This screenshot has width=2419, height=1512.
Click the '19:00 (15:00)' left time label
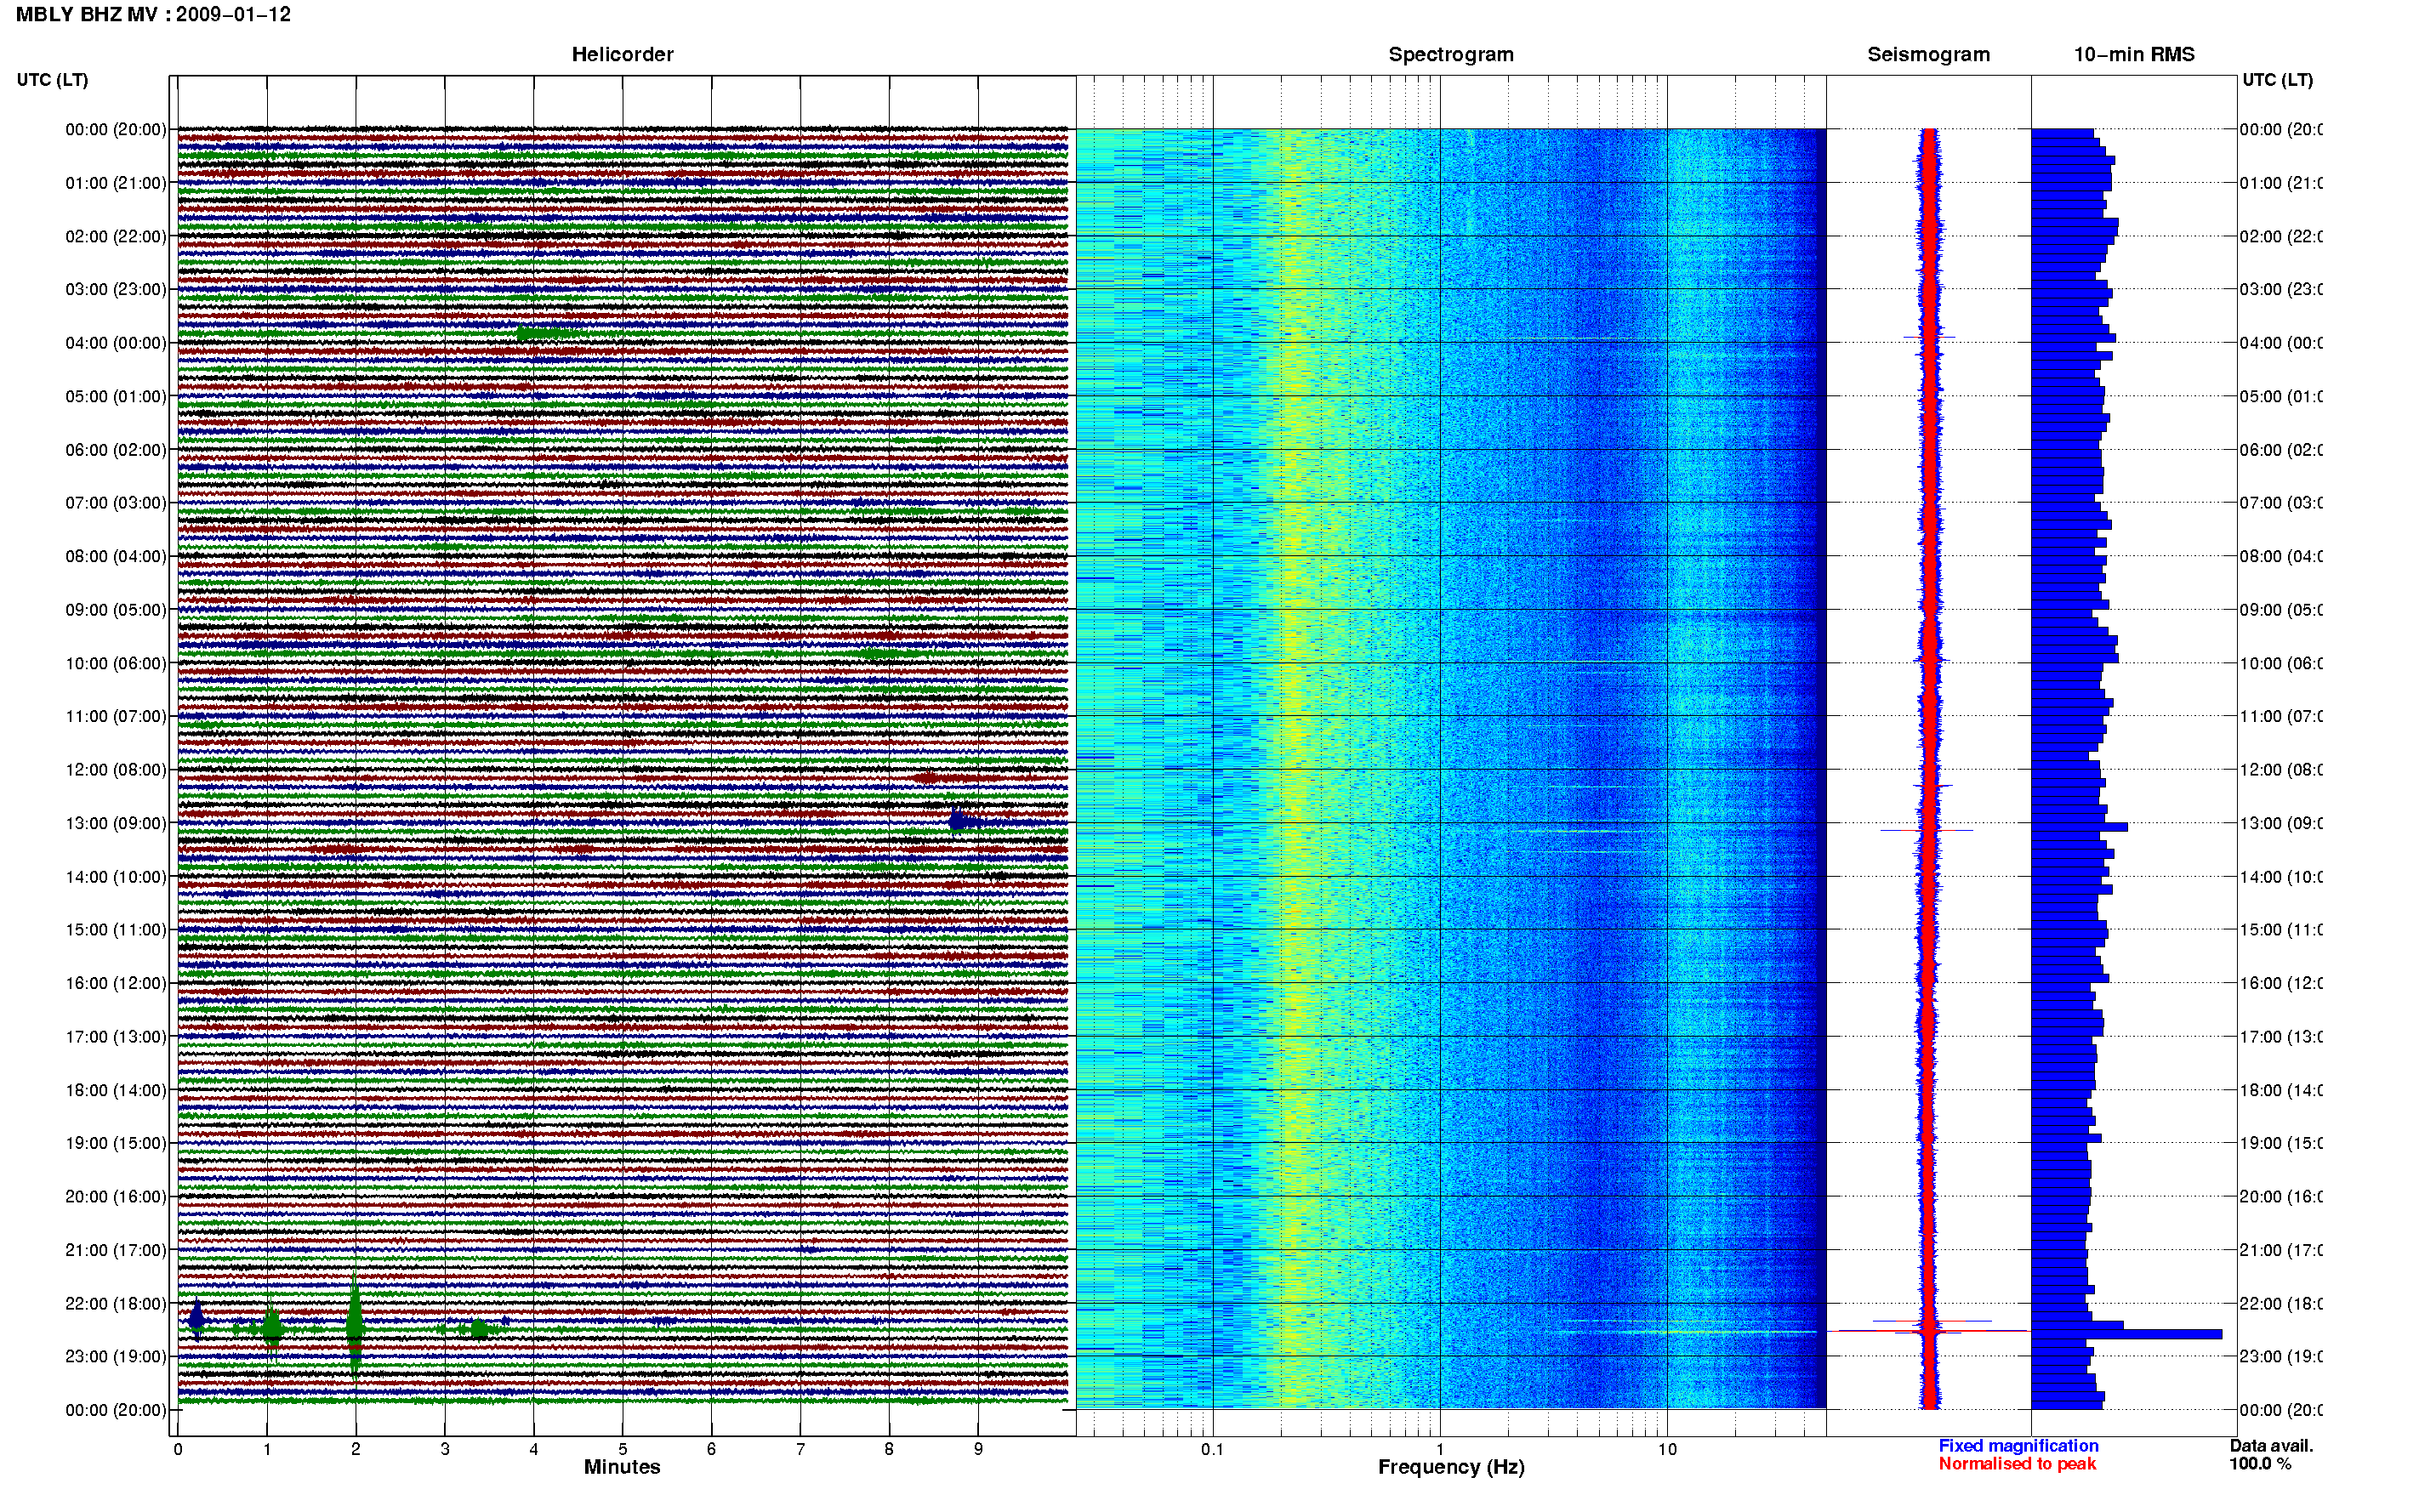(x=116, y=1143)
